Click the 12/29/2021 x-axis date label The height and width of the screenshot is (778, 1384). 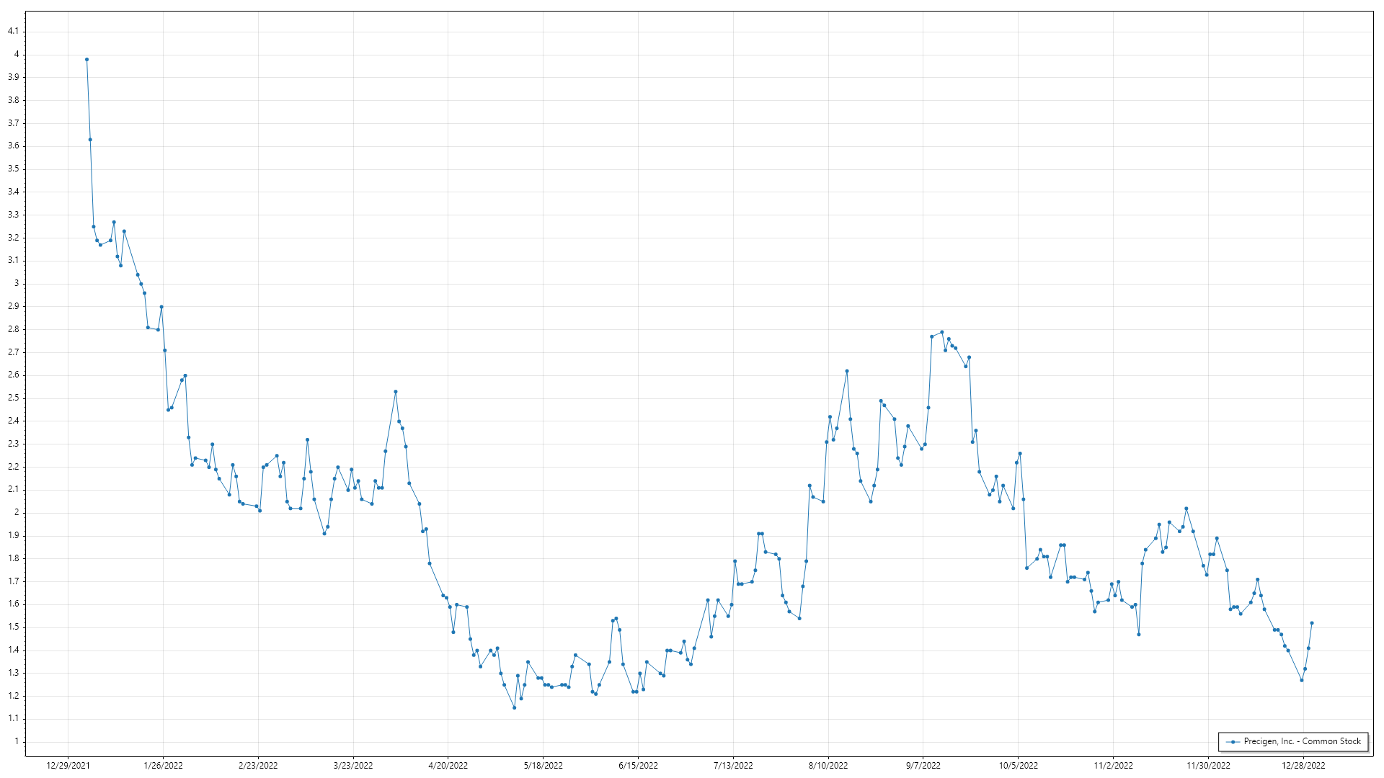(68, 766)
